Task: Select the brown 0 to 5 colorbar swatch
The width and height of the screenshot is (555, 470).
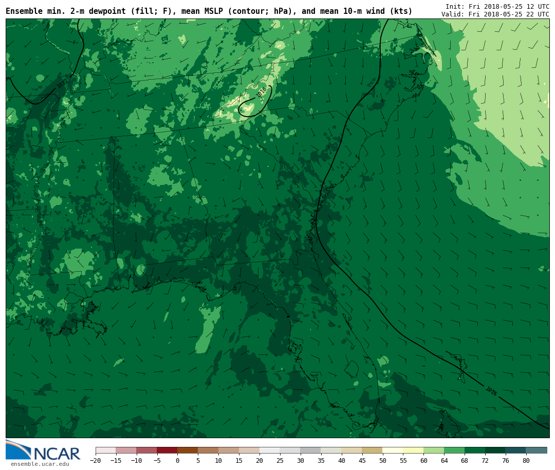Action: (188, 450)
